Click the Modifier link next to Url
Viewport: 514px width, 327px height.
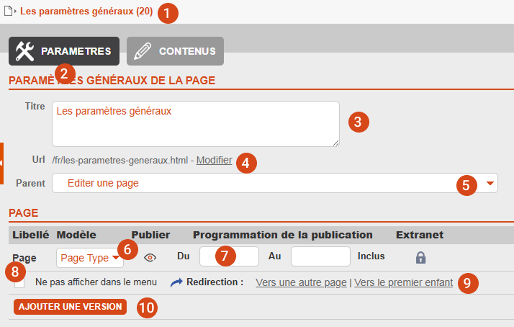click(x=214, y=160)
